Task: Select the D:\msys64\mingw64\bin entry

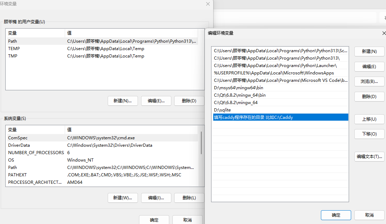Action: coord(239,88)
